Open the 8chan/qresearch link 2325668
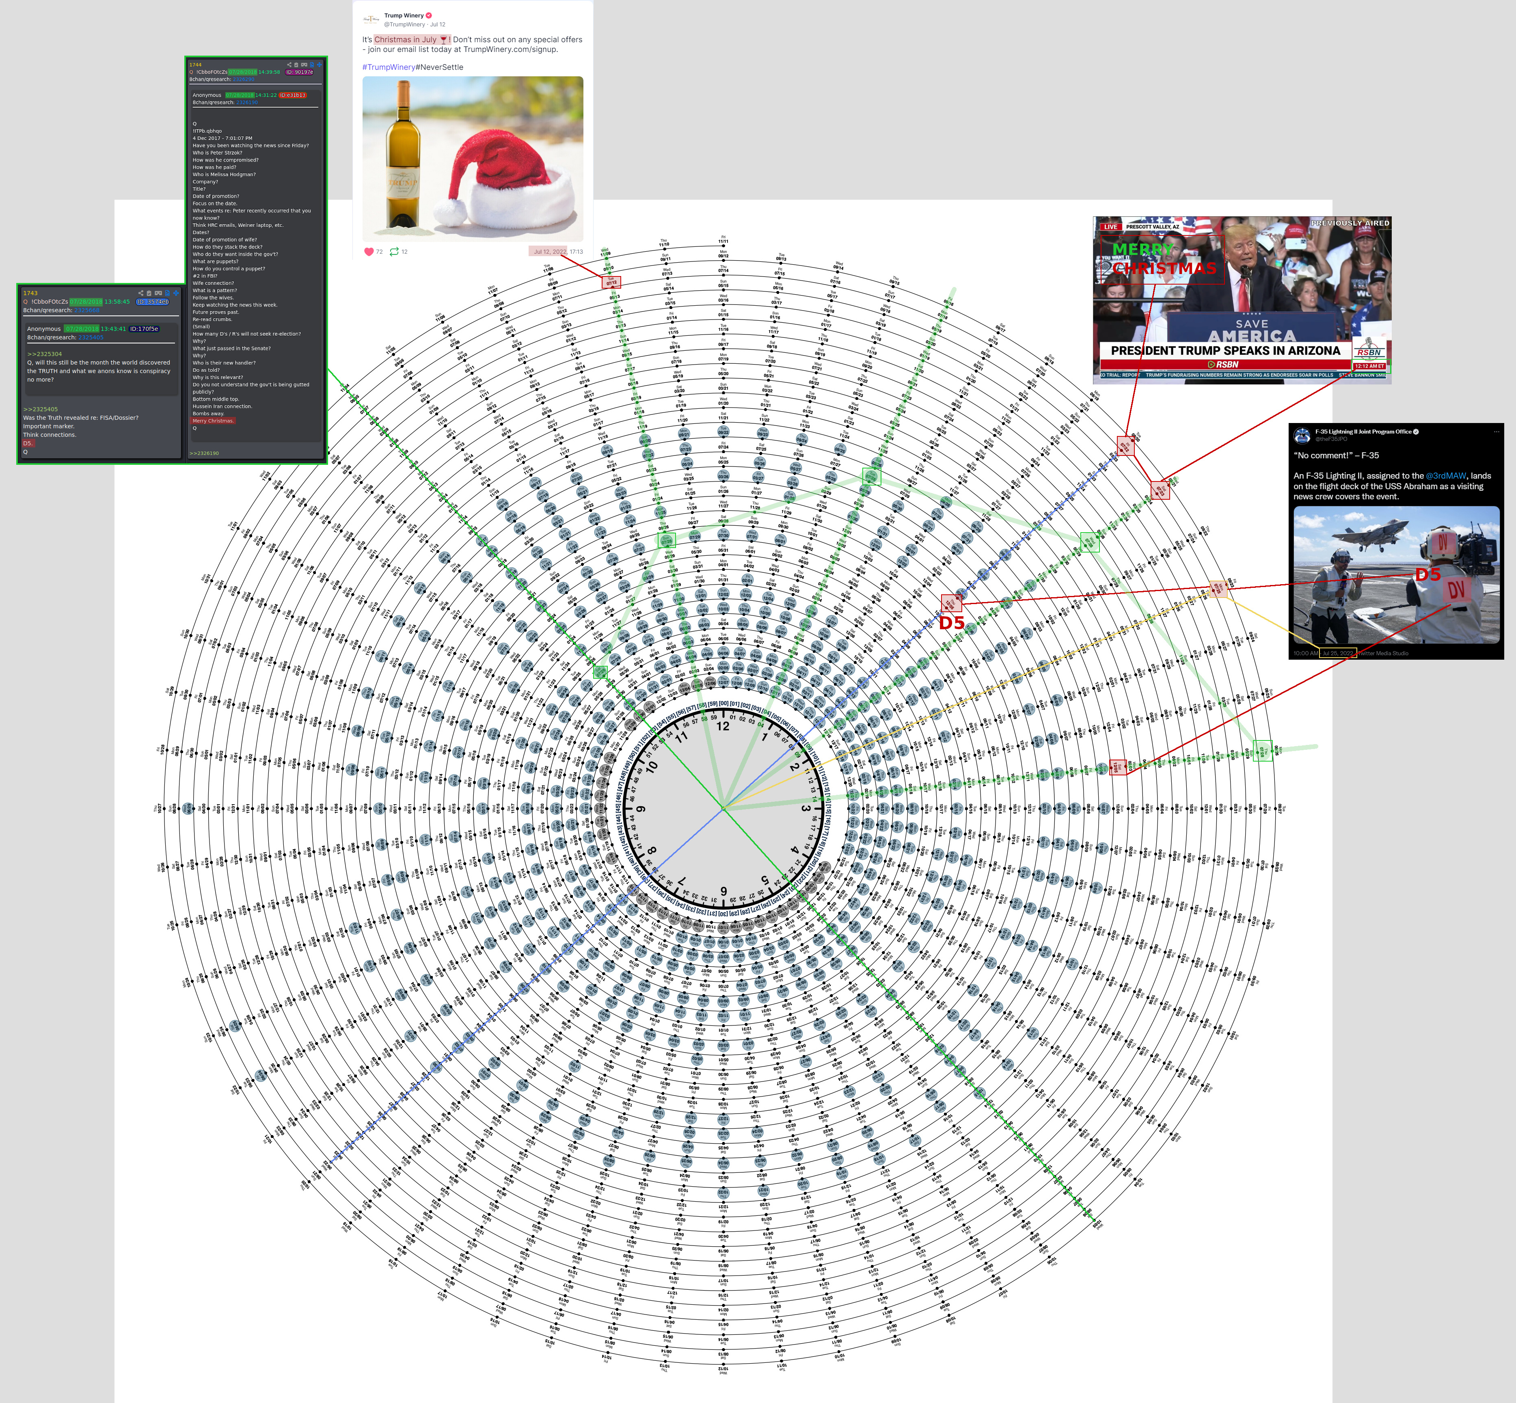Viewport: 1516px width, 1403px height. click(x=86, y=310)
